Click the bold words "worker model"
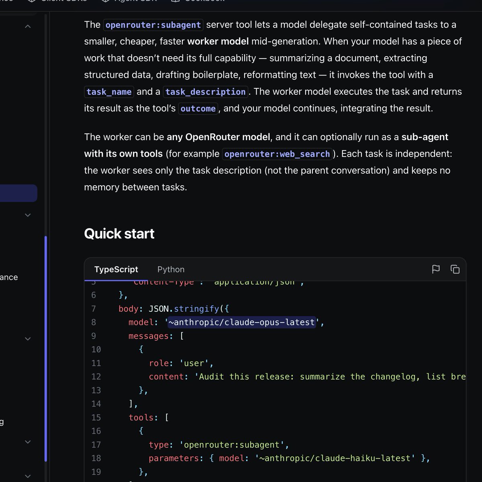 pyautogui.click(x=218, y=41)
